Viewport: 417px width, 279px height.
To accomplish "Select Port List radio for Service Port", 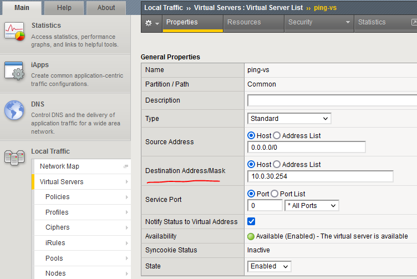I will click(274, 194).
